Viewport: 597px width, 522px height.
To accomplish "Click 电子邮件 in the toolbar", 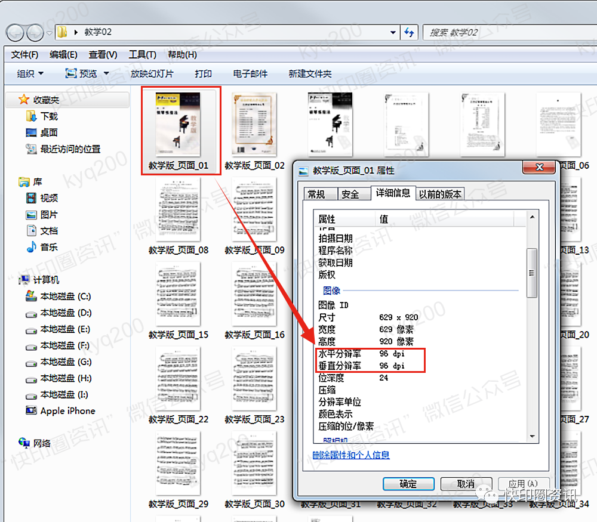I will 250,73.
